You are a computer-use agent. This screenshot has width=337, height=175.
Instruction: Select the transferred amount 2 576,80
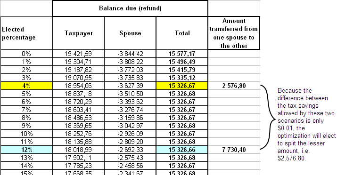pyautogui.click(x=234, y=86)
